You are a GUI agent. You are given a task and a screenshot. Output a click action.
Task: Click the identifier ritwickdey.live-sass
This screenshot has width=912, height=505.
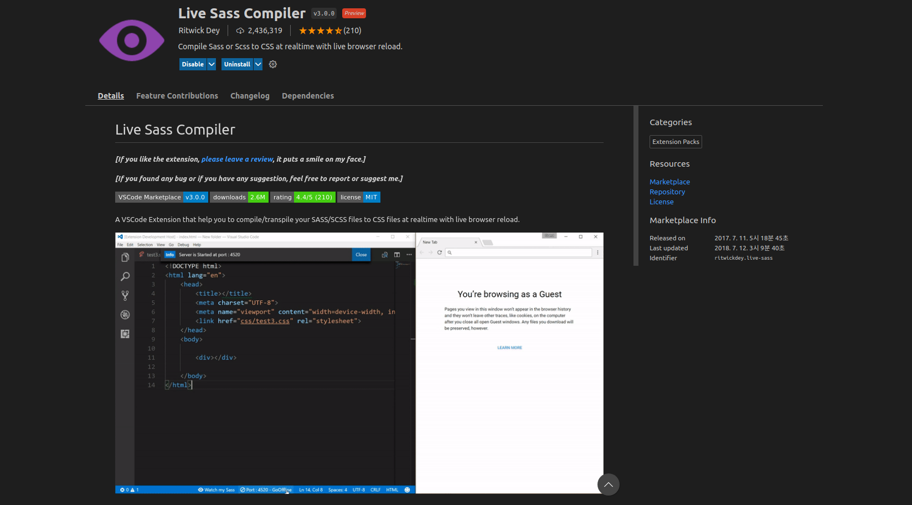tap(743, 258)
